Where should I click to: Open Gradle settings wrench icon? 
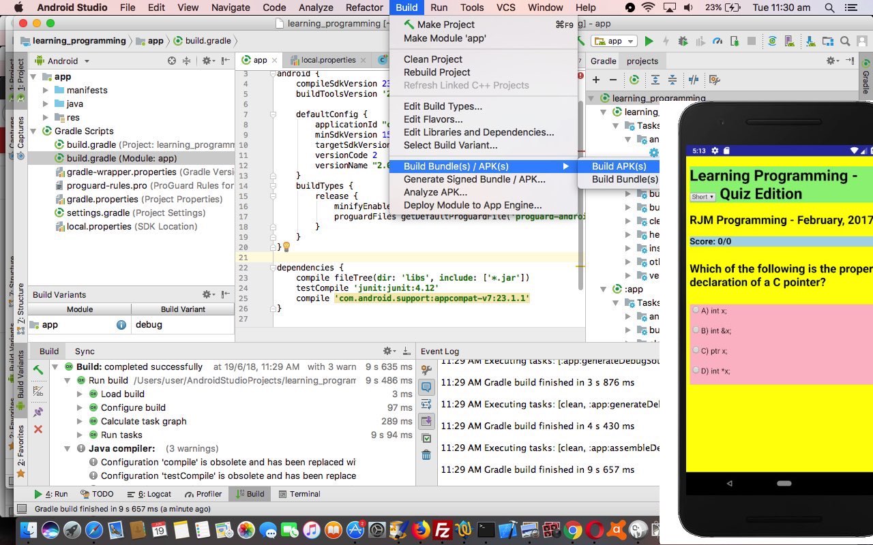(715, 80)
